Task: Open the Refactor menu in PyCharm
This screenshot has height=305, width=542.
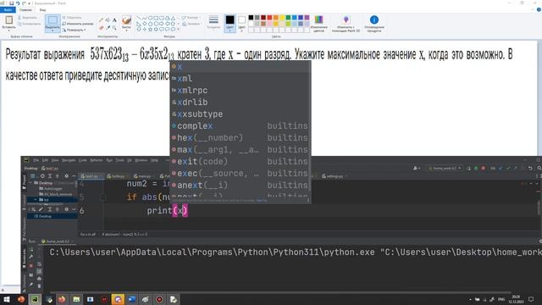Action: click(97, 160)
